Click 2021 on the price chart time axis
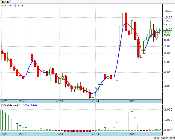 point(4,101)
